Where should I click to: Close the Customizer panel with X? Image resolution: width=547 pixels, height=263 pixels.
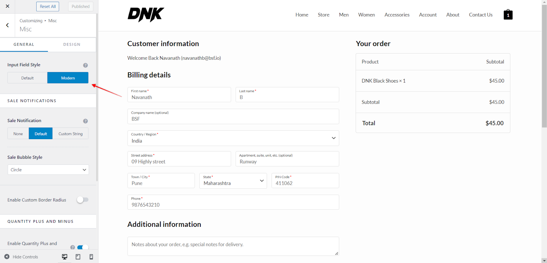coord(8,6)
